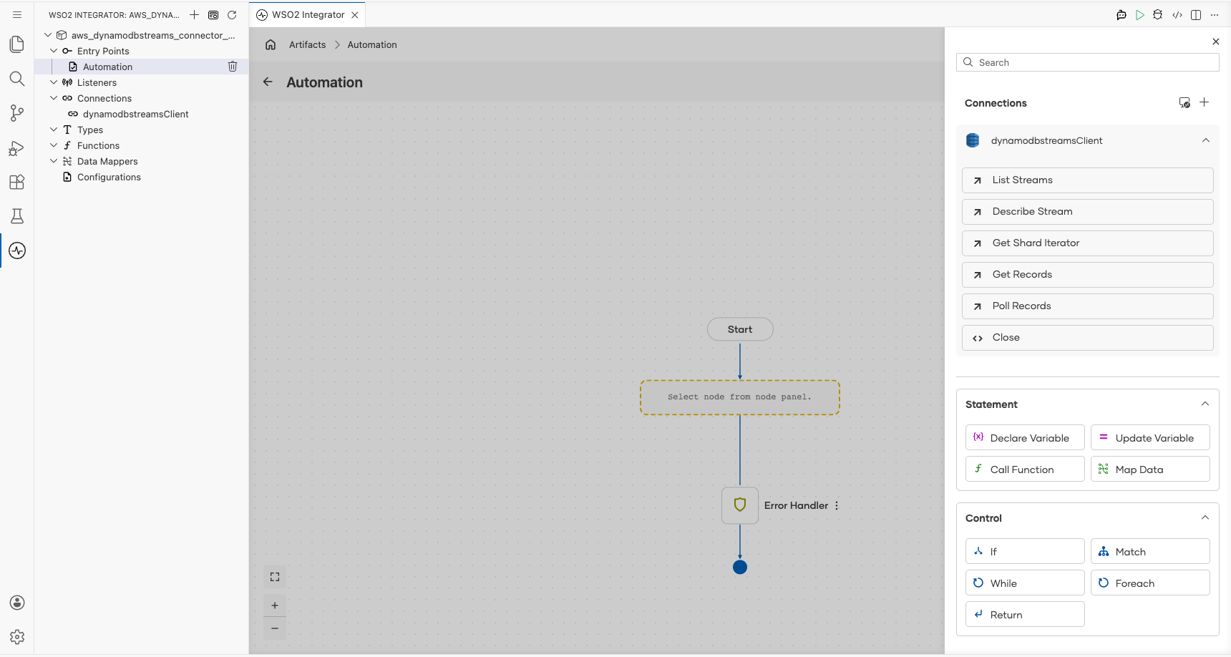Collapse the Connections tree node
Viewport: 1231px width, 657px height.
pyautogui.click(x=54, y=98)
